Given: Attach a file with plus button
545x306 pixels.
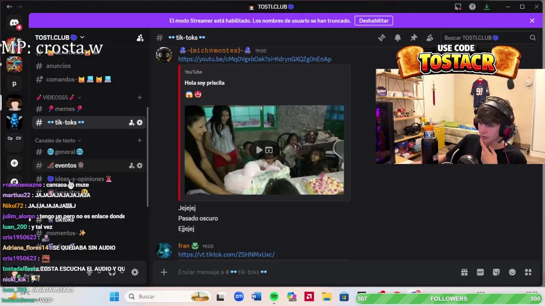Looking at the screenshot, I should [164, 272].
